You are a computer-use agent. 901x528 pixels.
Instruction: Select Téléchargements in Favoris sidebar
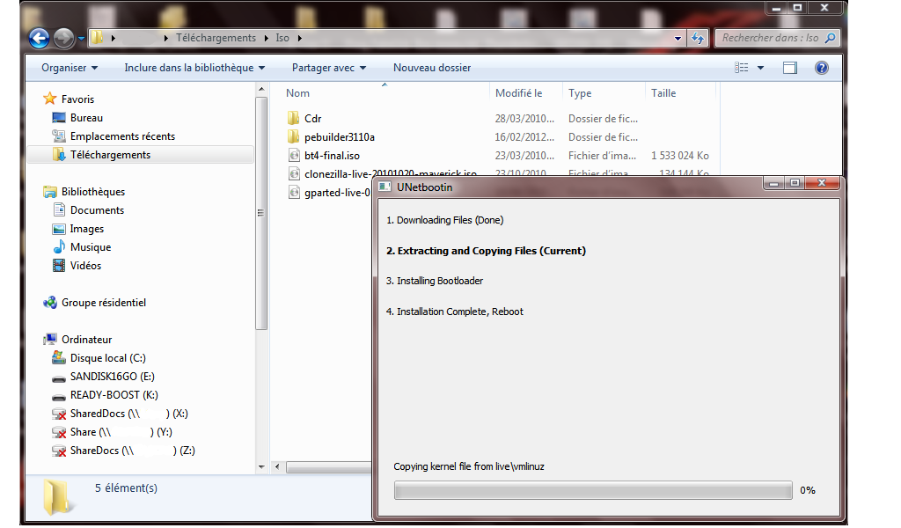[110, 155]
